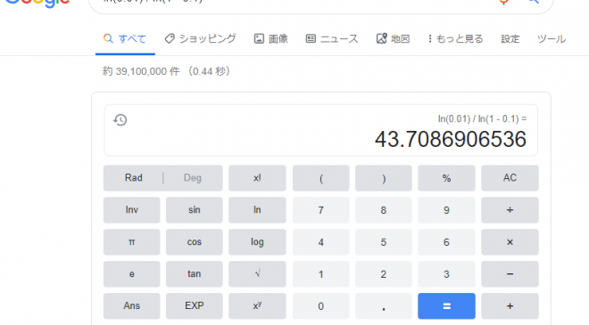Select the multiplication operator key
This screenshot has height=325, width=589.
coord(510,242)
